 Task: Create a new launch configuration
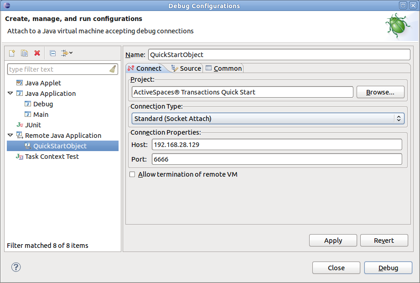pos(11,53)
